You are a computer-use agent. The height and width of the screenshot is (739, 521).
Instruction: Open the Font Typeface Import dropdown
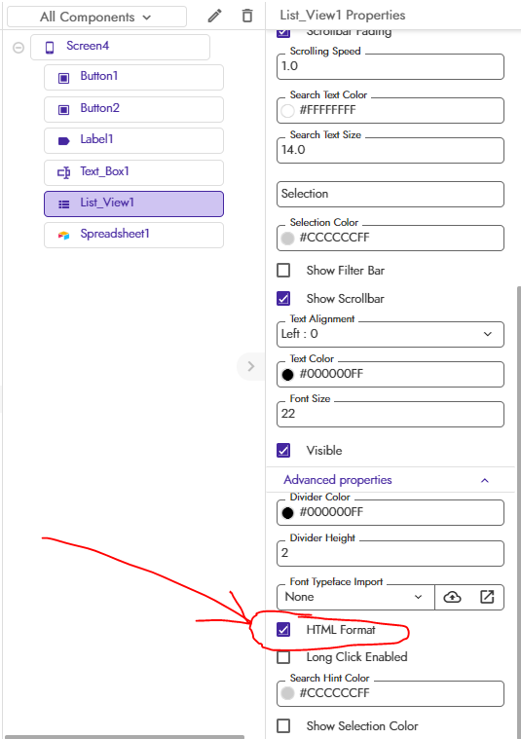[355, 597]
